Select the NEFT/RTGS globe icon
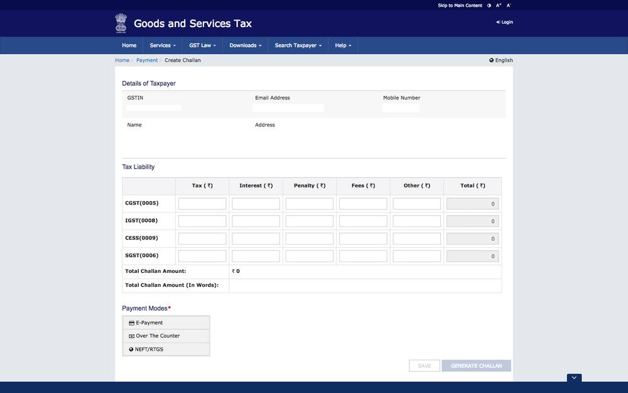This screenshot has height=393, width=628. (130, 348)
